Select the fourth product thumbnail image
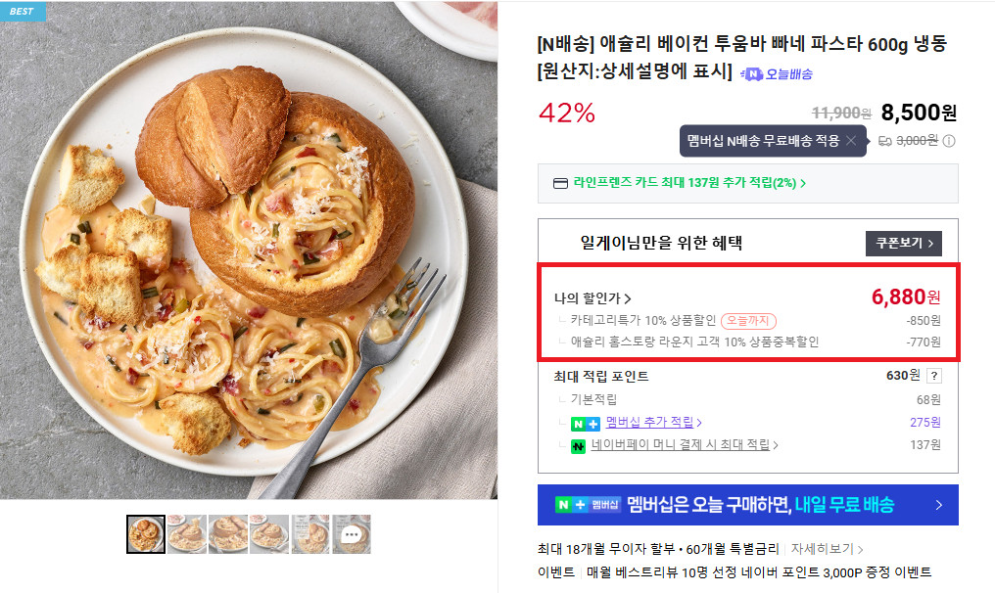 coord(269,534)
